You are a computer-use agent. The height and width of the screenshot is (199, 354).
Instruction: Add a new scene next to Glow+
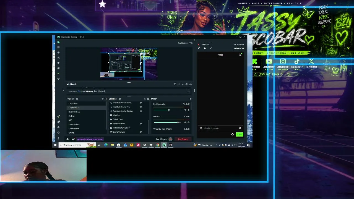coord(77,99)
